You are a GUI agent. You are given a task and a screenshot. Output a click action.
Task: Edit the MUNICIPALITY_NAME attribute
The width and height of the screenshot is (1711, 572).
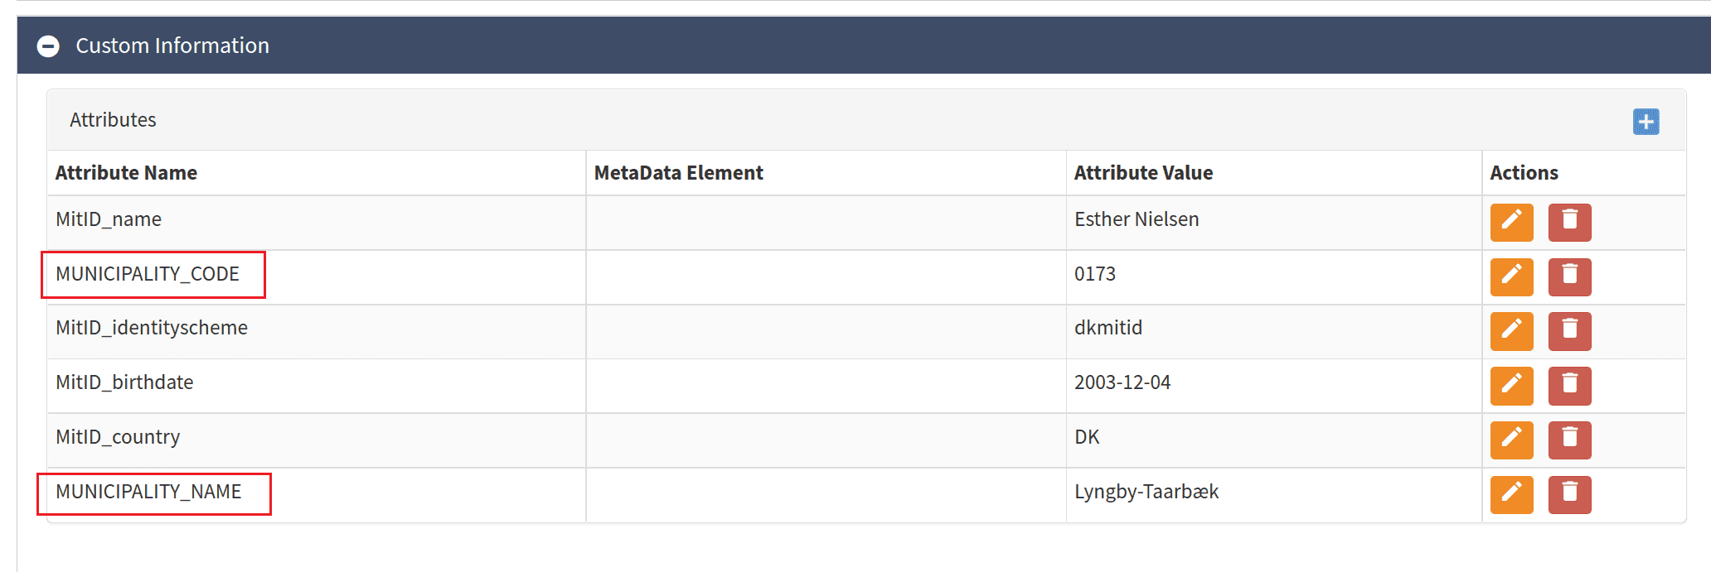1511,494
